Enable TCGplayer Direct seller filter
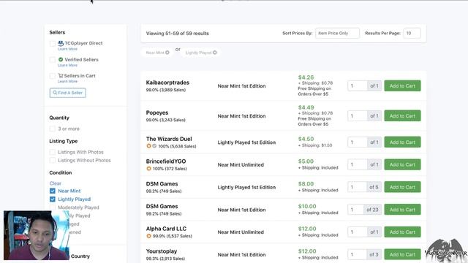The image size is (468, 263). (x=53, y=44)
